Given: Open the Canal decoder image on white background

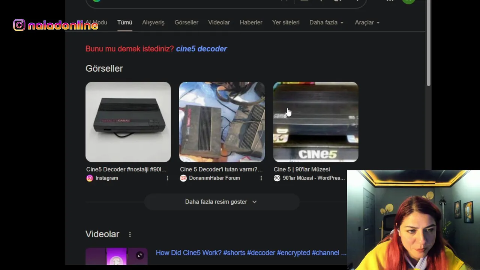Looking at the screenshot, I should click(128, 122).
